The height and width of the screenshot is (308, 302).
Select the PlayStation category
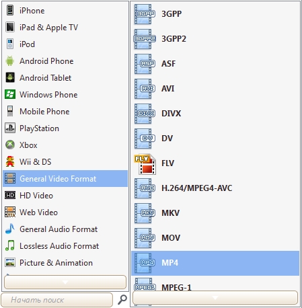pyautogui.click(x=65, y=128)
